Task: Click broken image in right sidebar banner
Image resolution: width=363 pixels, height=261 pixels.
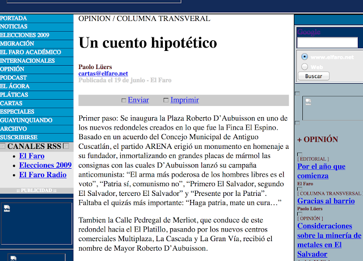Action: coord(309,102)
